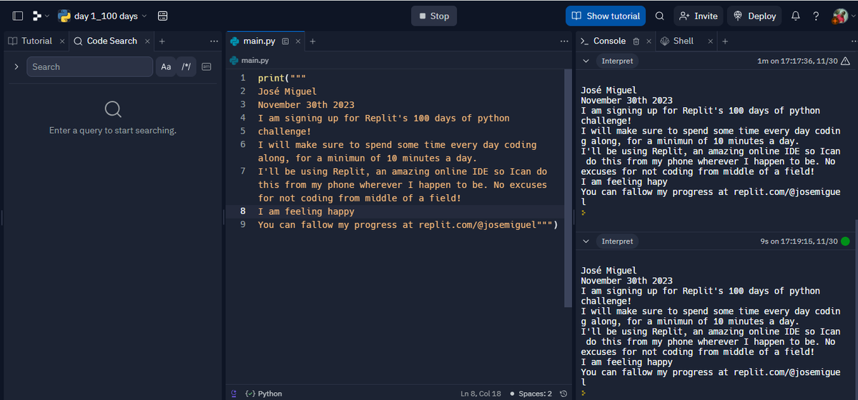Image resolution: width=858 pixels, height=400 pixels.
Task: Click the 'November 30th 2023' line in the editor
Action: tap(306, 104)
